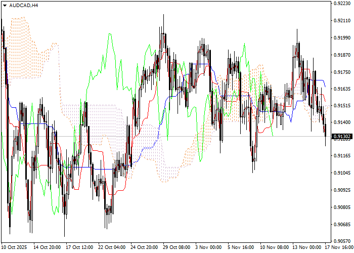This screenshot has height=253, width=354.
Task: Select the 0.92230 price scale label
Action: (x=342, y=3)
